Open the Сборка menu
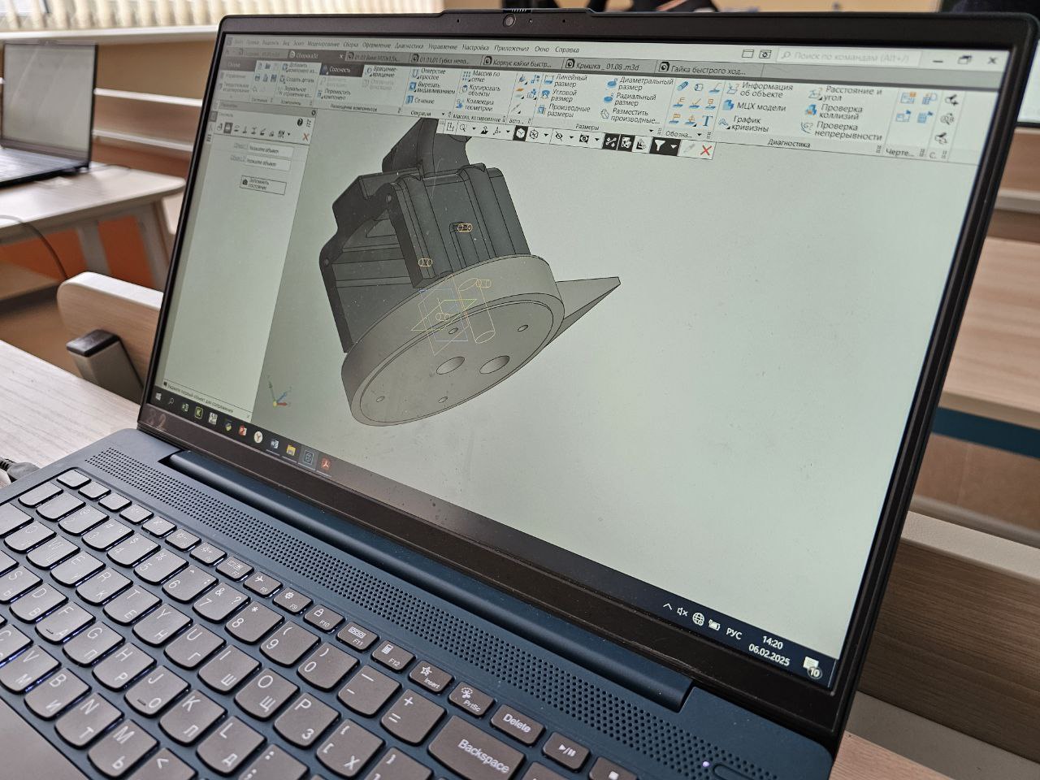The width and height of the screenshot is (1040, 780). [x=351, y=45]
